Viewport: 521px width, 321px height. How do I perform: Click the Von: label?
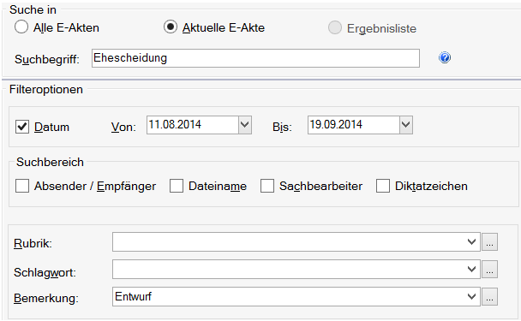[123, 127]
